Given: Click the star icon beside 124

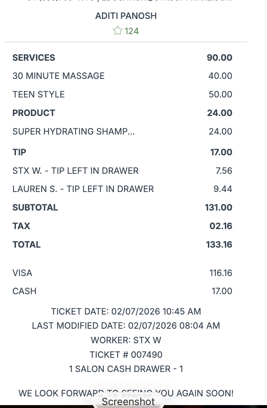Looking at the screenshot, I should click(118, 31).
